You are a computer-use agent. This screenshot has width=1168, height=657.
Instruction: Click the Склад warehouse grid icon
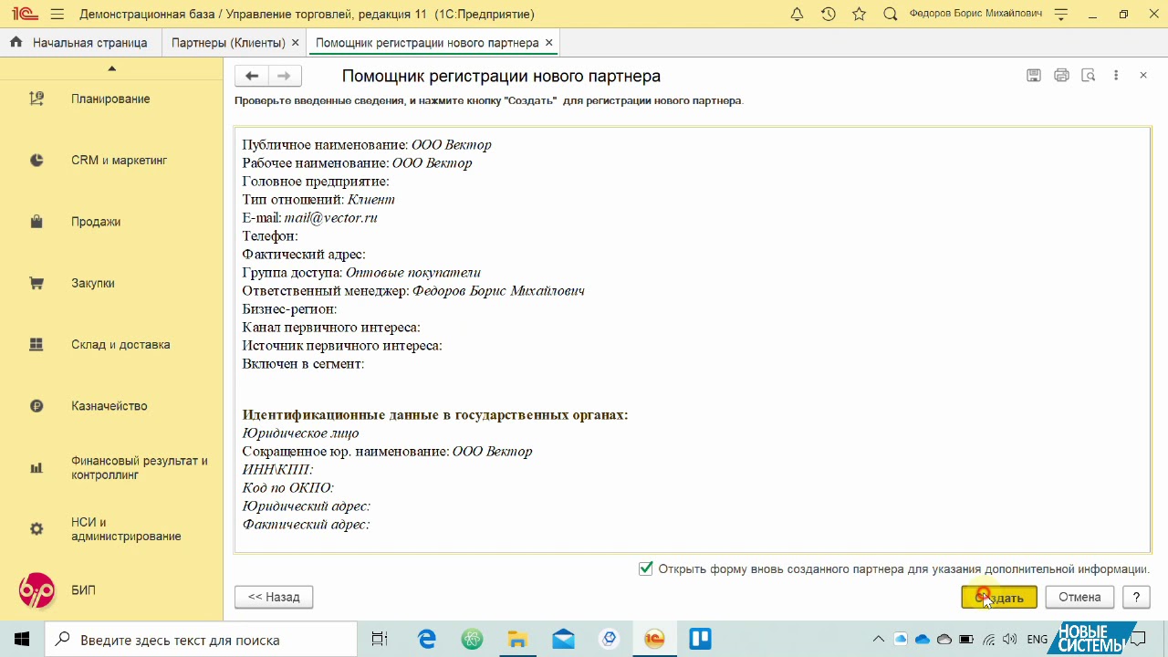pos(36,345)
